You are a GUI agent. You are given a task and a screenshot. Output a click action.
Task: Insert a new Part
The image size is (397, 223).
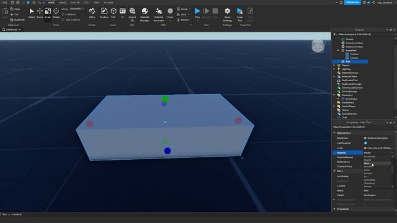(x=114, y=13)
